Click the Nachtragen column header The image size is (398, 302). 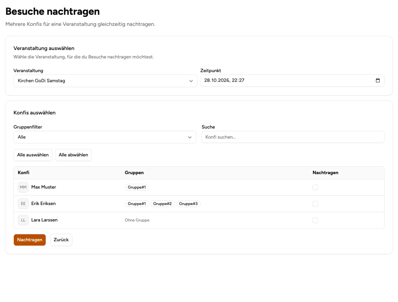coord(325,172)
